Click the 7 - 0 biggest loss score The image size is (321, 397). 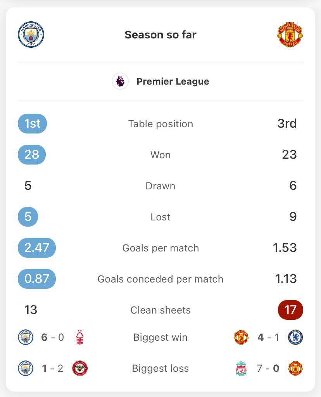268,368
